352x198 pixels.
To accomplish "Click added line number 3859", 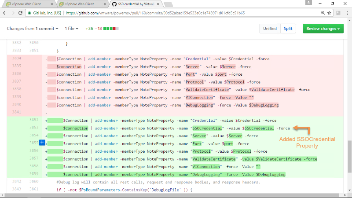I will coord(34,173).
